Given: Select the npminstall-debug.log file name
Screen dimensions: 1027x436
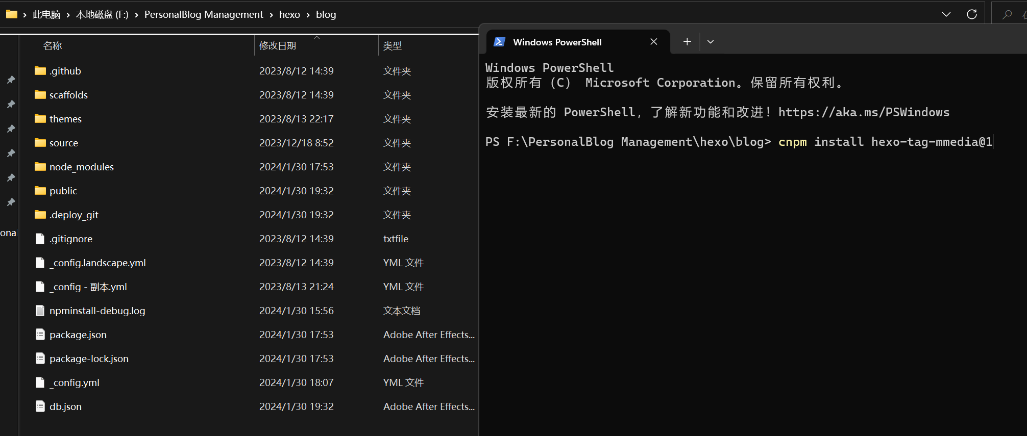Looking at the screenshot, I should (x=97, y=311).
